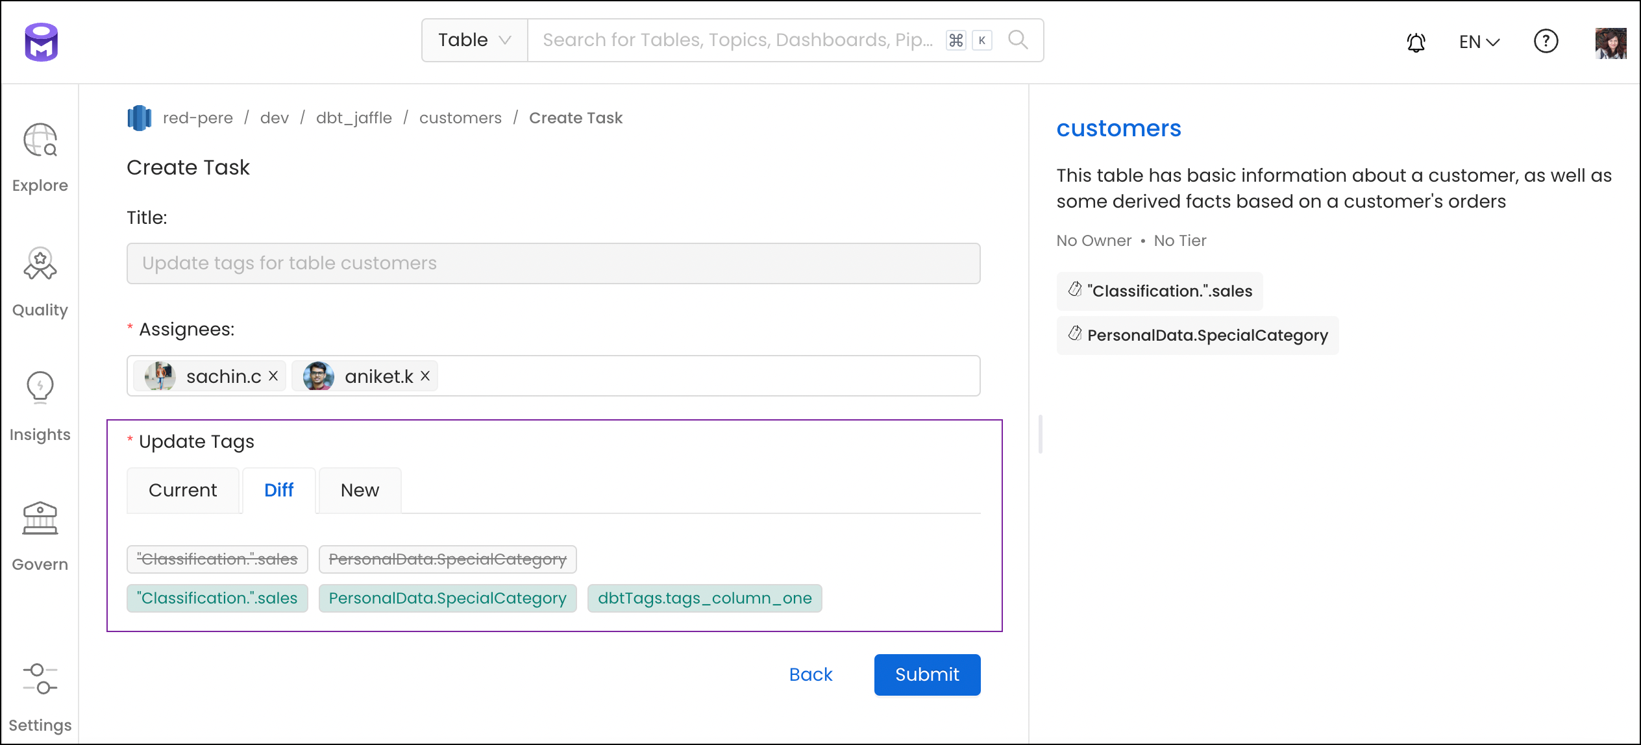1641x745 pixels.
Task: Click the struck-through "Classification.".sales tag
Action: coord(217,559)
